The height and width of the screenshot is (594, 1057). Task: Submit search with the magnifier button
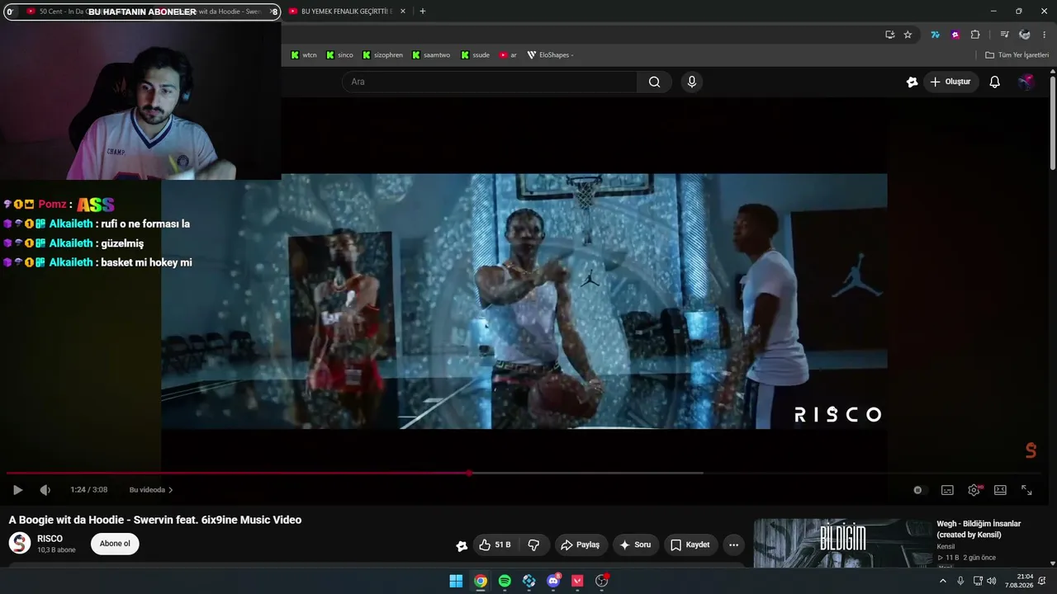click(654, 82)
